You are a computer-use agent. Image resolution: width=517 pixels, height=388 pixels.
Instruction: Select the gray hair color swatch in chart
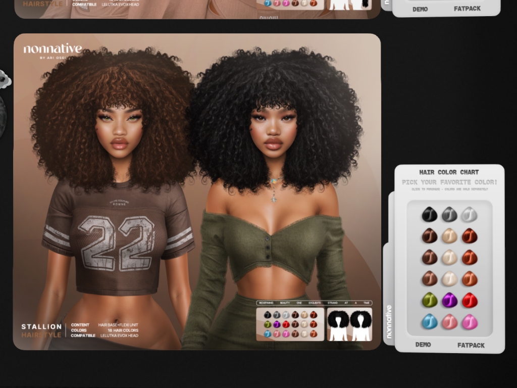click(x=449, y=215)
